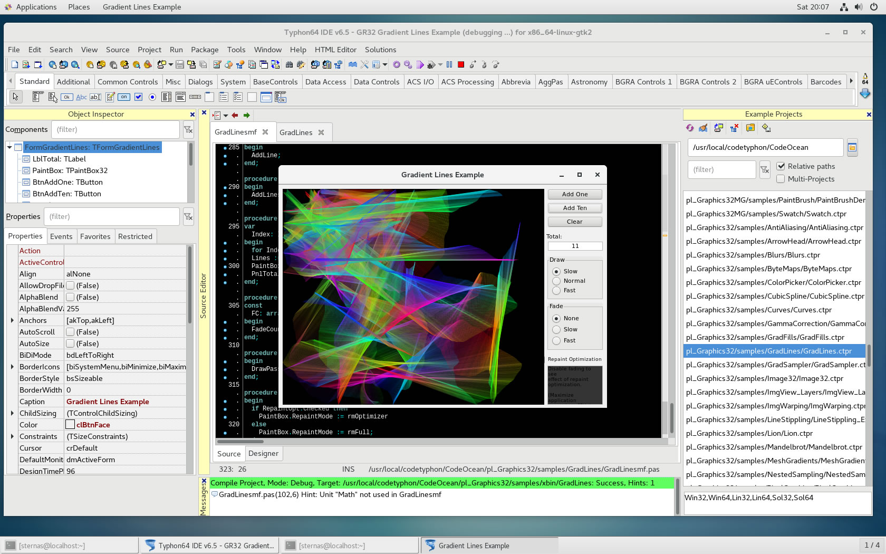Image resolution: width=886 pixels, height=554 pixels.
Task: Click the purple Run play icon
Action: 420,64
